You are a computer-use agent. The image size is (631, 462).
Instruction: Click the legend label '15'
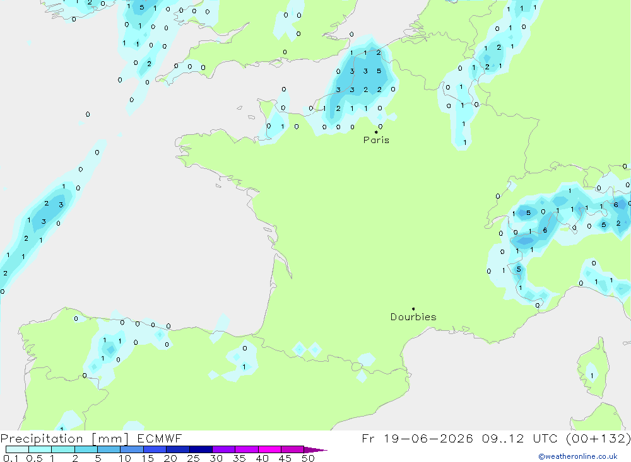[x=148, y=458]
